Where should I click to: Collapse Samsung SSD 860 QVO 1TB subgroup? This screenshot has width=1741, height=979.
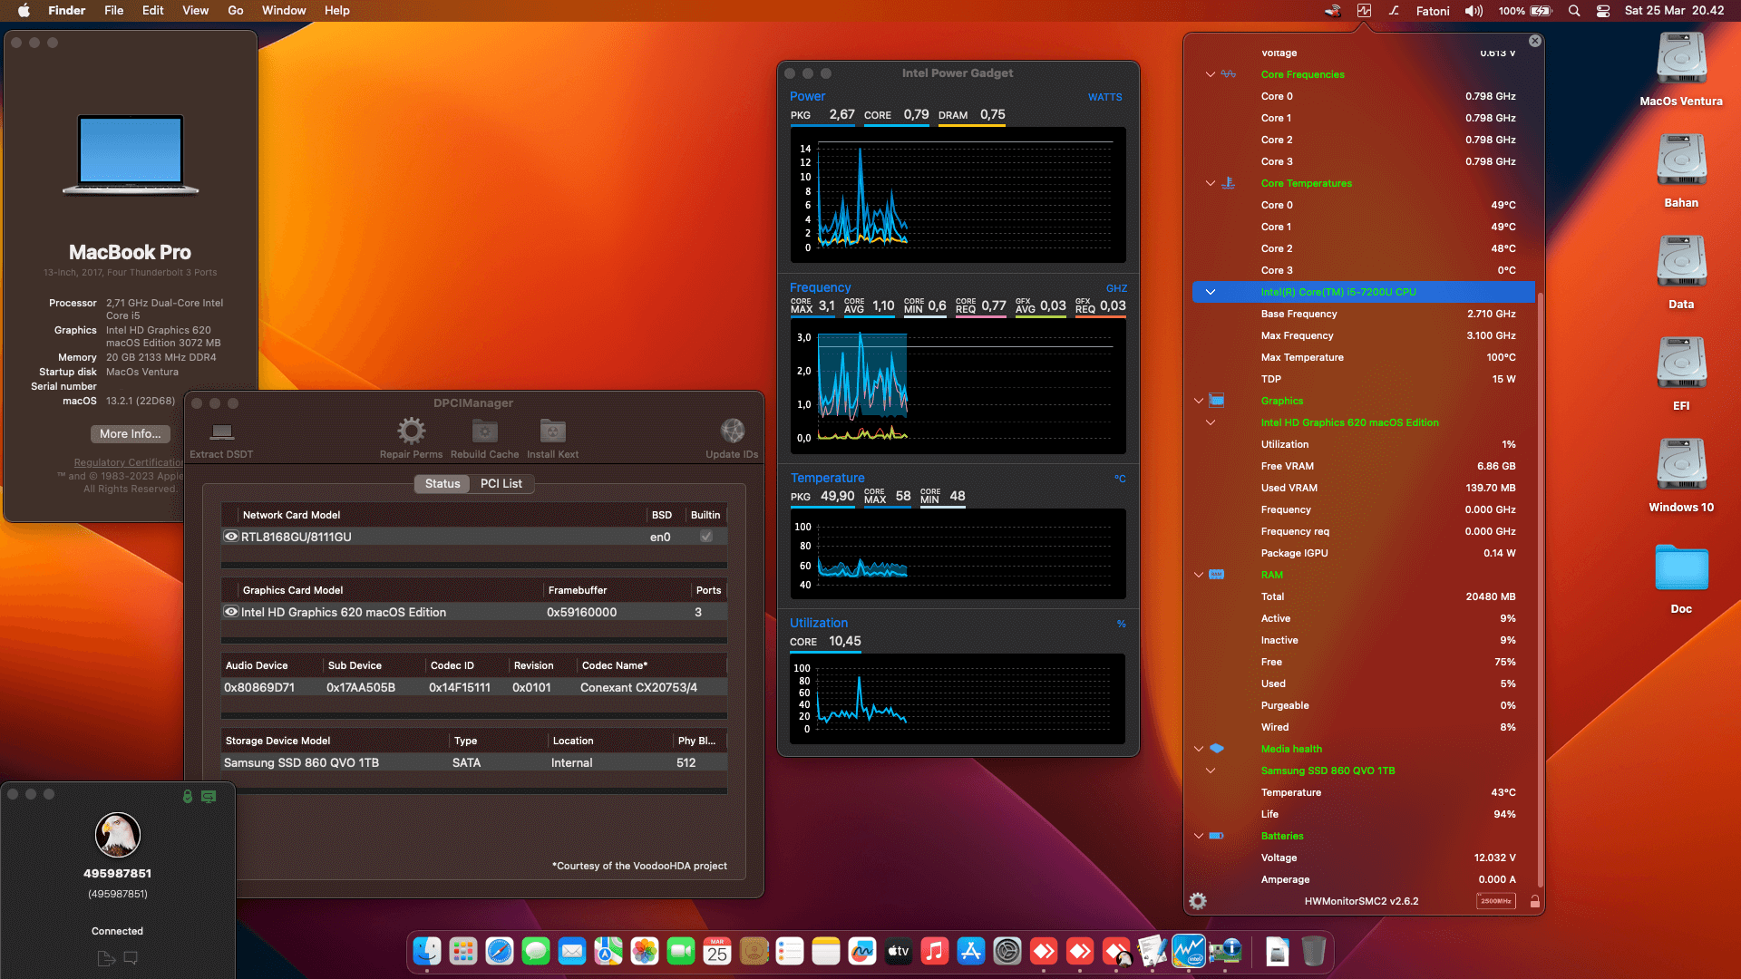coord(1210,771)
